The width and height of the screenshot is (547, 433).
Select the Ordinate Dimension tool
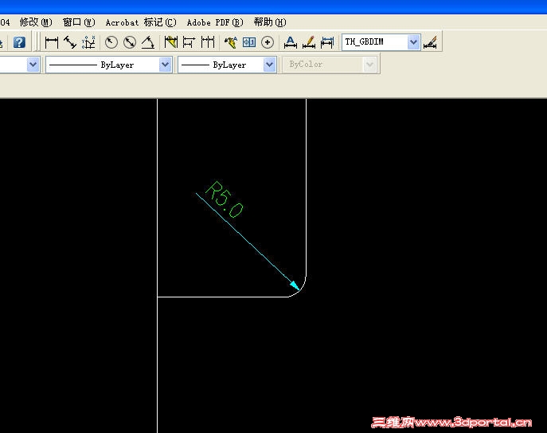88,42
